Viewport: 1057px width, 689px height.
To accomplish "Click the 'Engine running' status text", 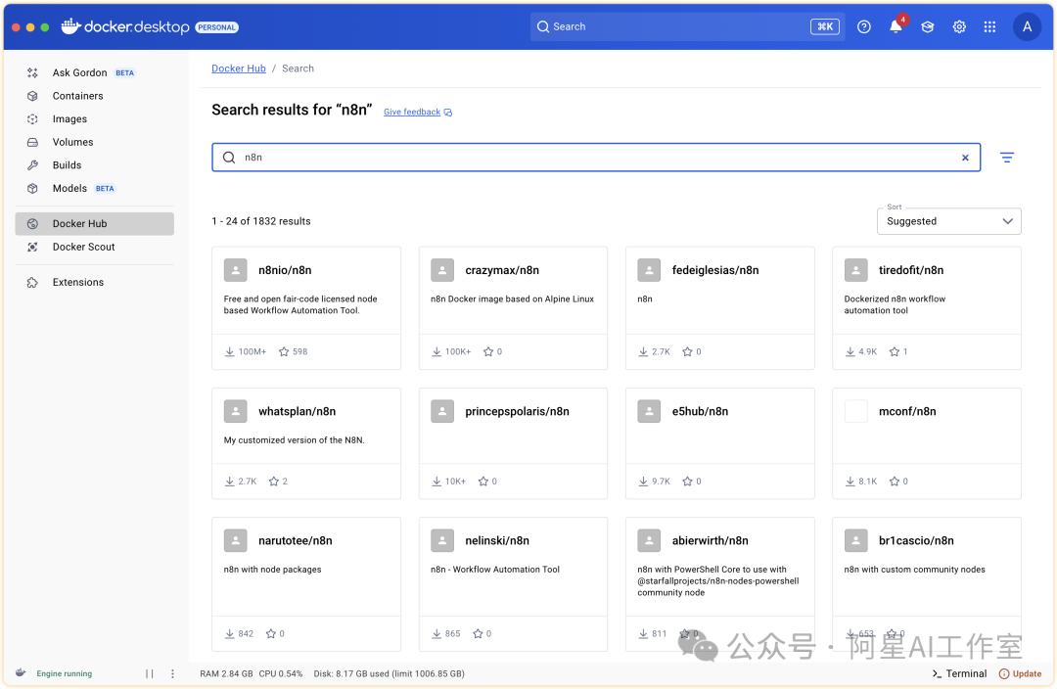I will [x=64, y=673].
